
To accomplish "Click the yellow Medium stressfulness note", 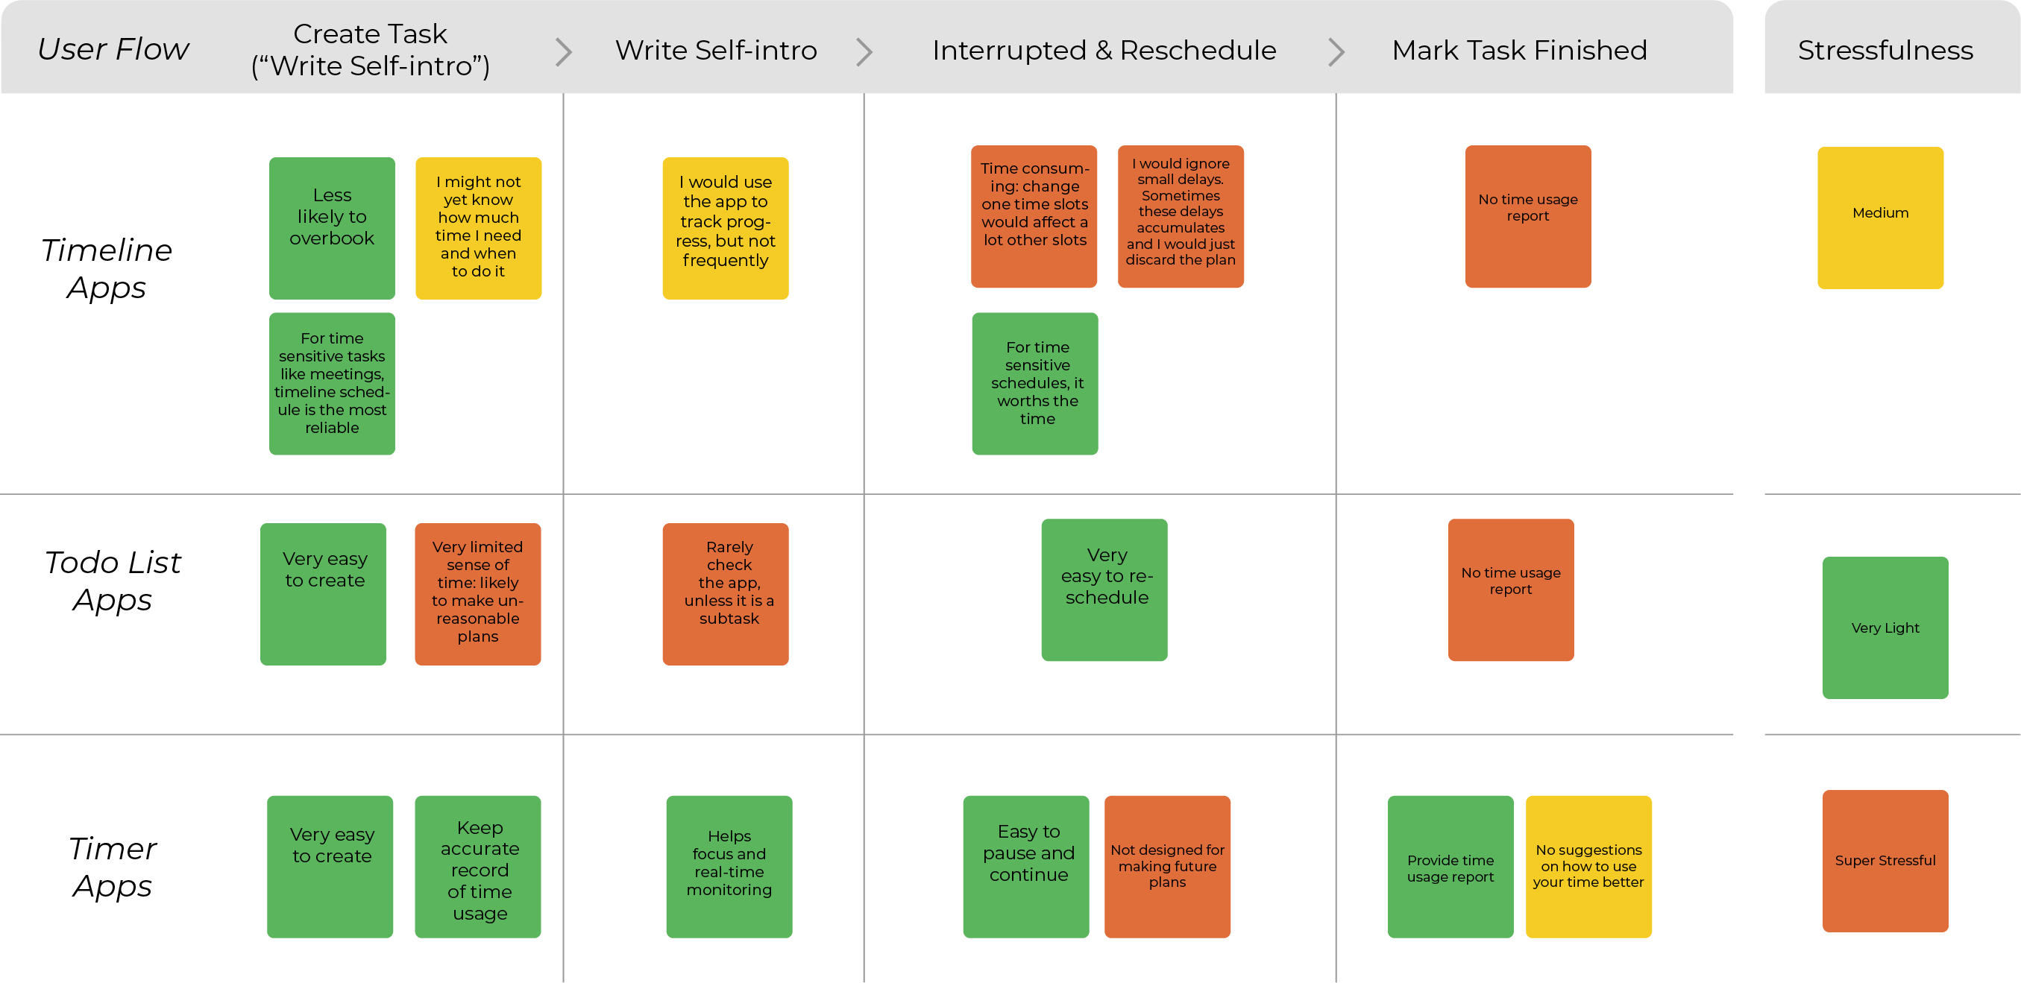I will pos(1880,217).
